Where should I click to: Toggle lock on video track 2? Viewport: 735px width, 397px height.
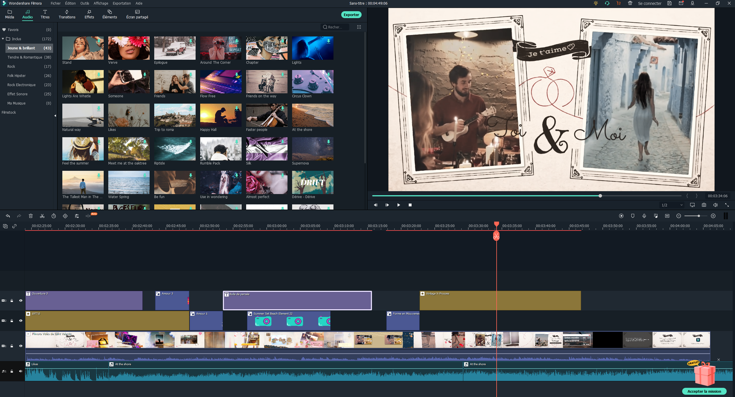[12, 321]
